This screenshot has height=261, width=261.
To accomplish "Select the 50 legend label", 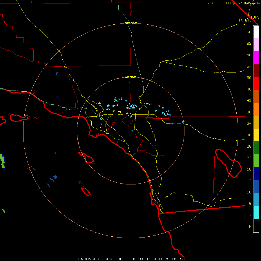I will pos(249,77).
